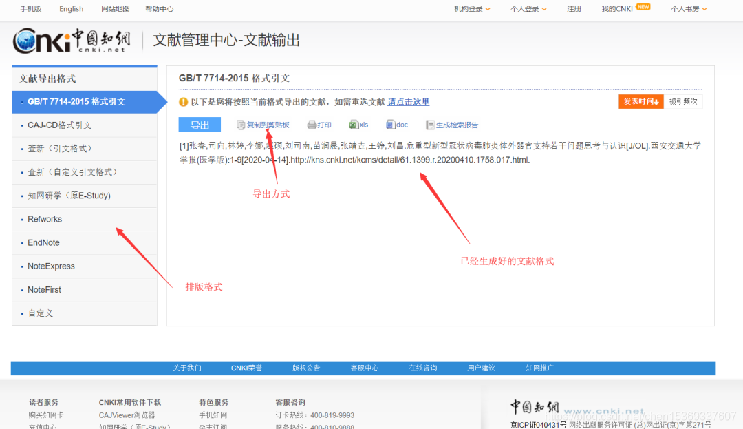Viewport: 743px width, 429px height.
Task: Open 购买知网卡 footer link
Action: click(46, 415)
